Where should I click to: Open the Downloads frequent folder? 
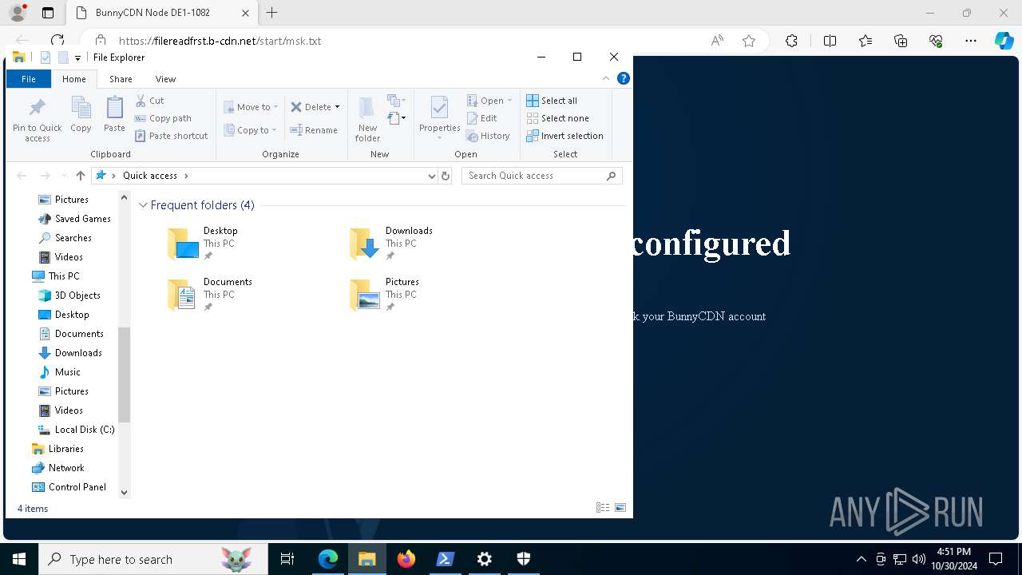[x=390, y=244]
